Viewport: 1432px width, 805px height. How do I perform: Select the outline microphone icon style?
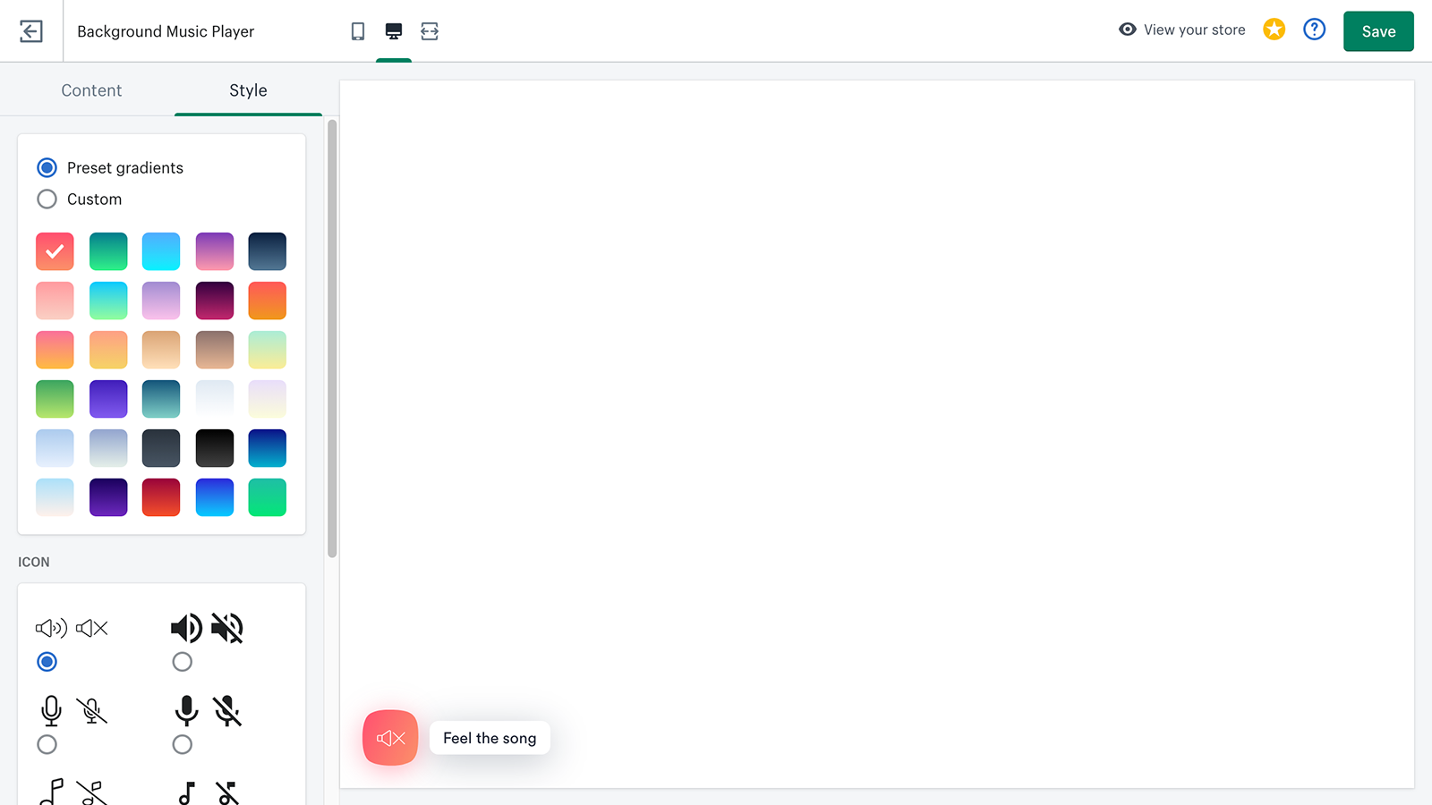pyautogui.click(x=47, y=744)
